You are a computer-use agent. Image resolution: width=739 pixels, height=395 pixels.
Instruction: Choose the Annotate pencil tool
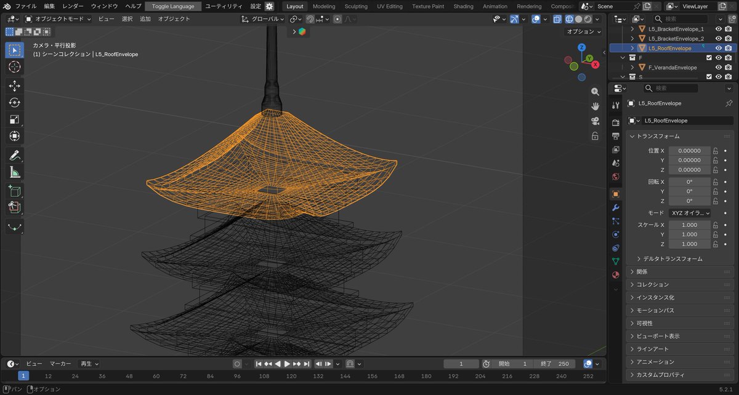[x=14, y=155]
